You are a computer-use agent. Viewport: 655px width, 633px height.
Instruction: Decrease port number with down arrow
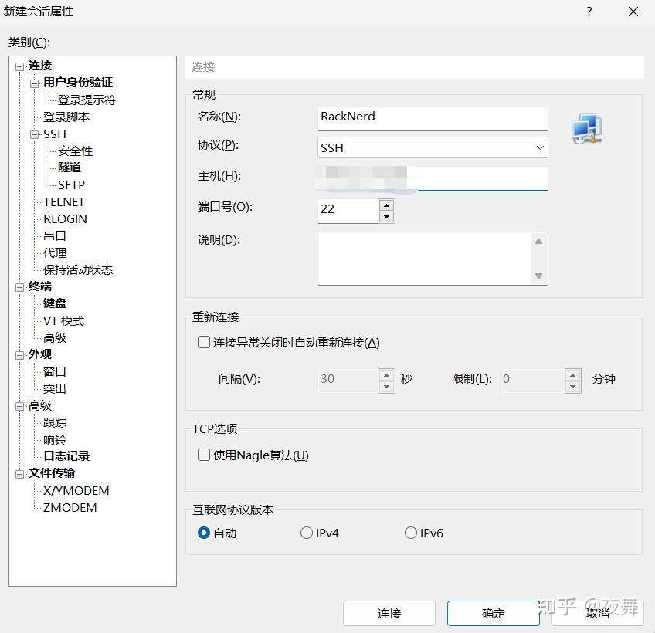[387, 217]
